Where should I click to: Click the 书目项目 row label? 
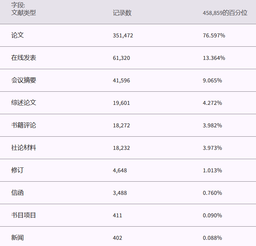(x=24, y=215)
